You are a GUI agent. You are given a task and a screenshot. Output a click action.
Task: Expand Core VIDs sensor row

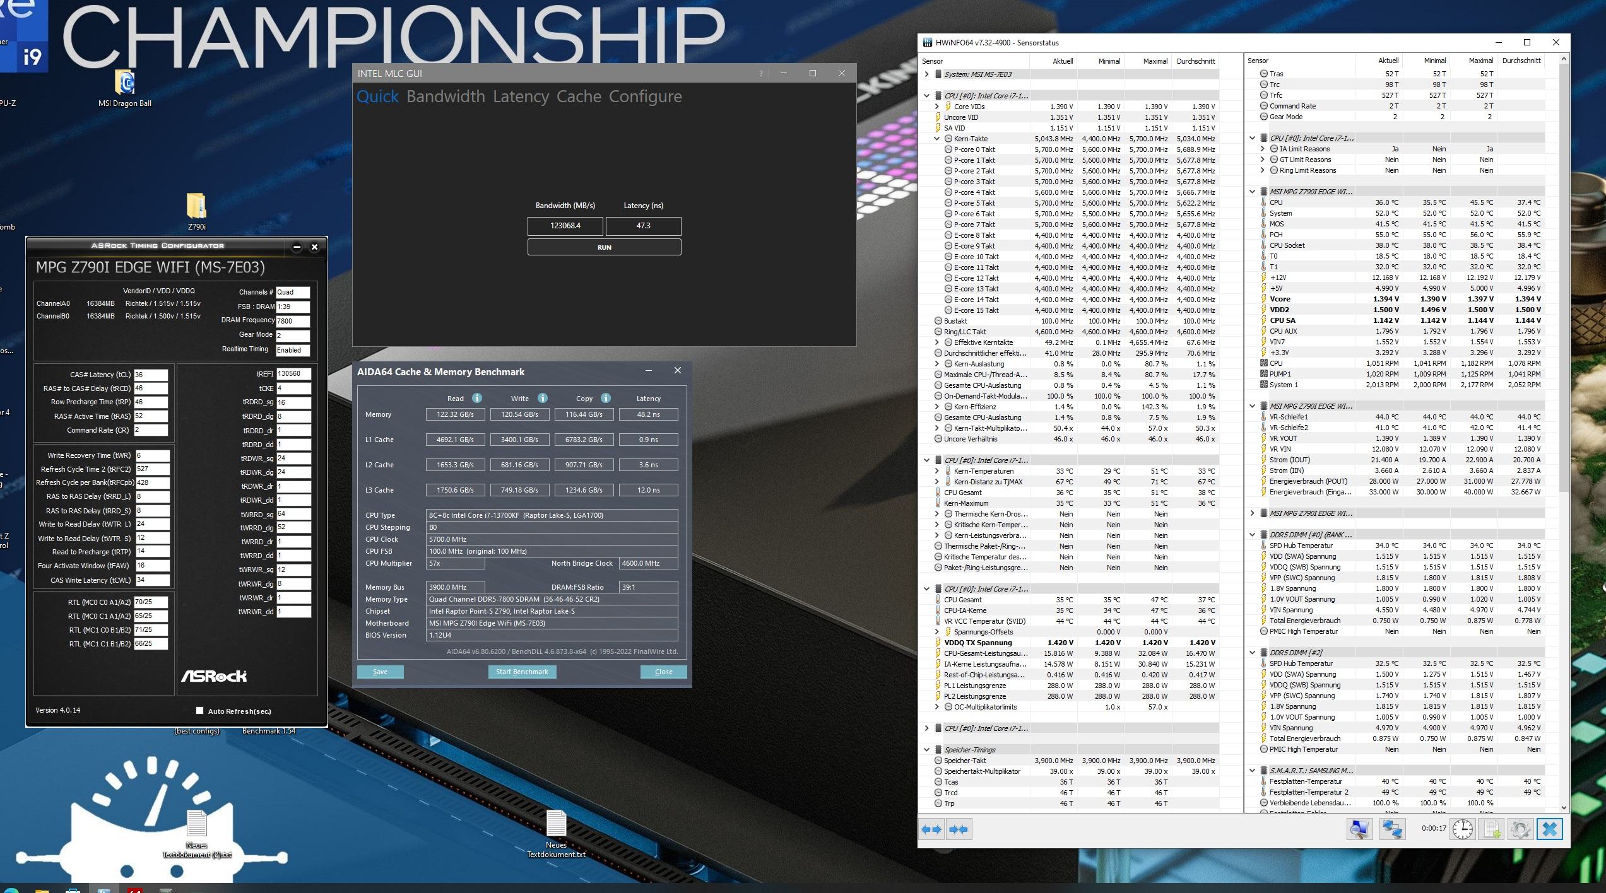[937, 107]
